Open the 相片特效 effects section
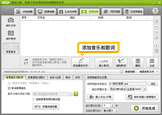Screen dimensions: 162x115 tap(11, 35)
